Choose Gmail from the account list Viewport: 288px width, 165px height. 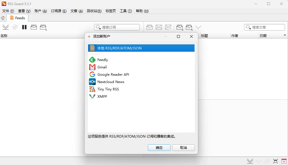[x=141, y=67]
